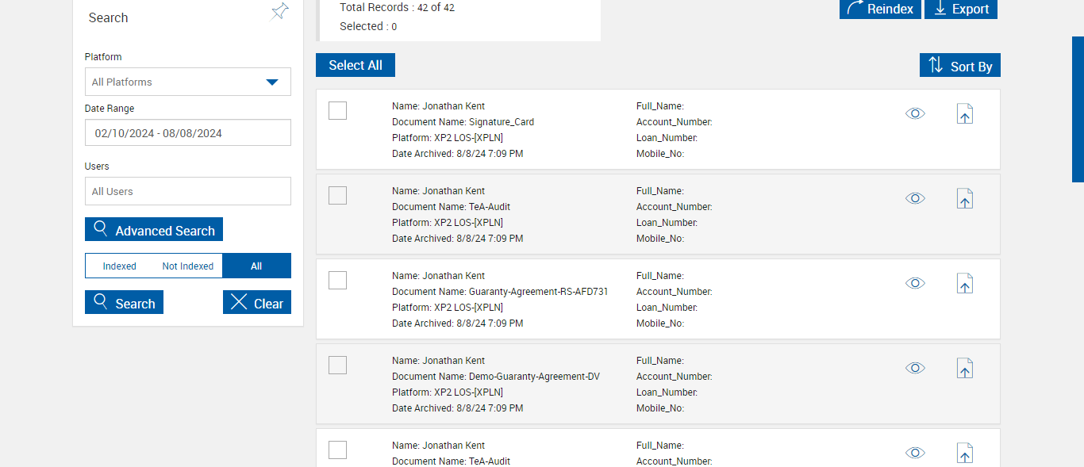Click the Reindex button

[x=880, y=9]
